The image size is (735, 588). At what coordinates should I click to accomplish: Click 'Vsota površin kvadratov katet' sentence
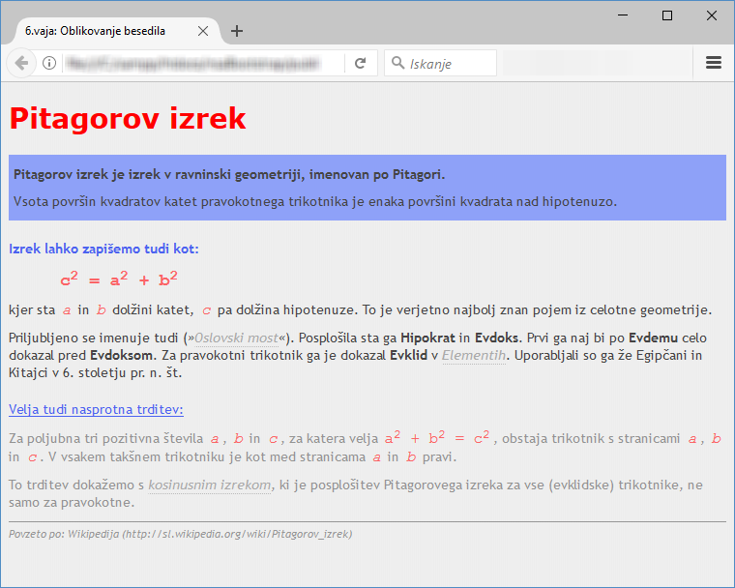(315, 201)
